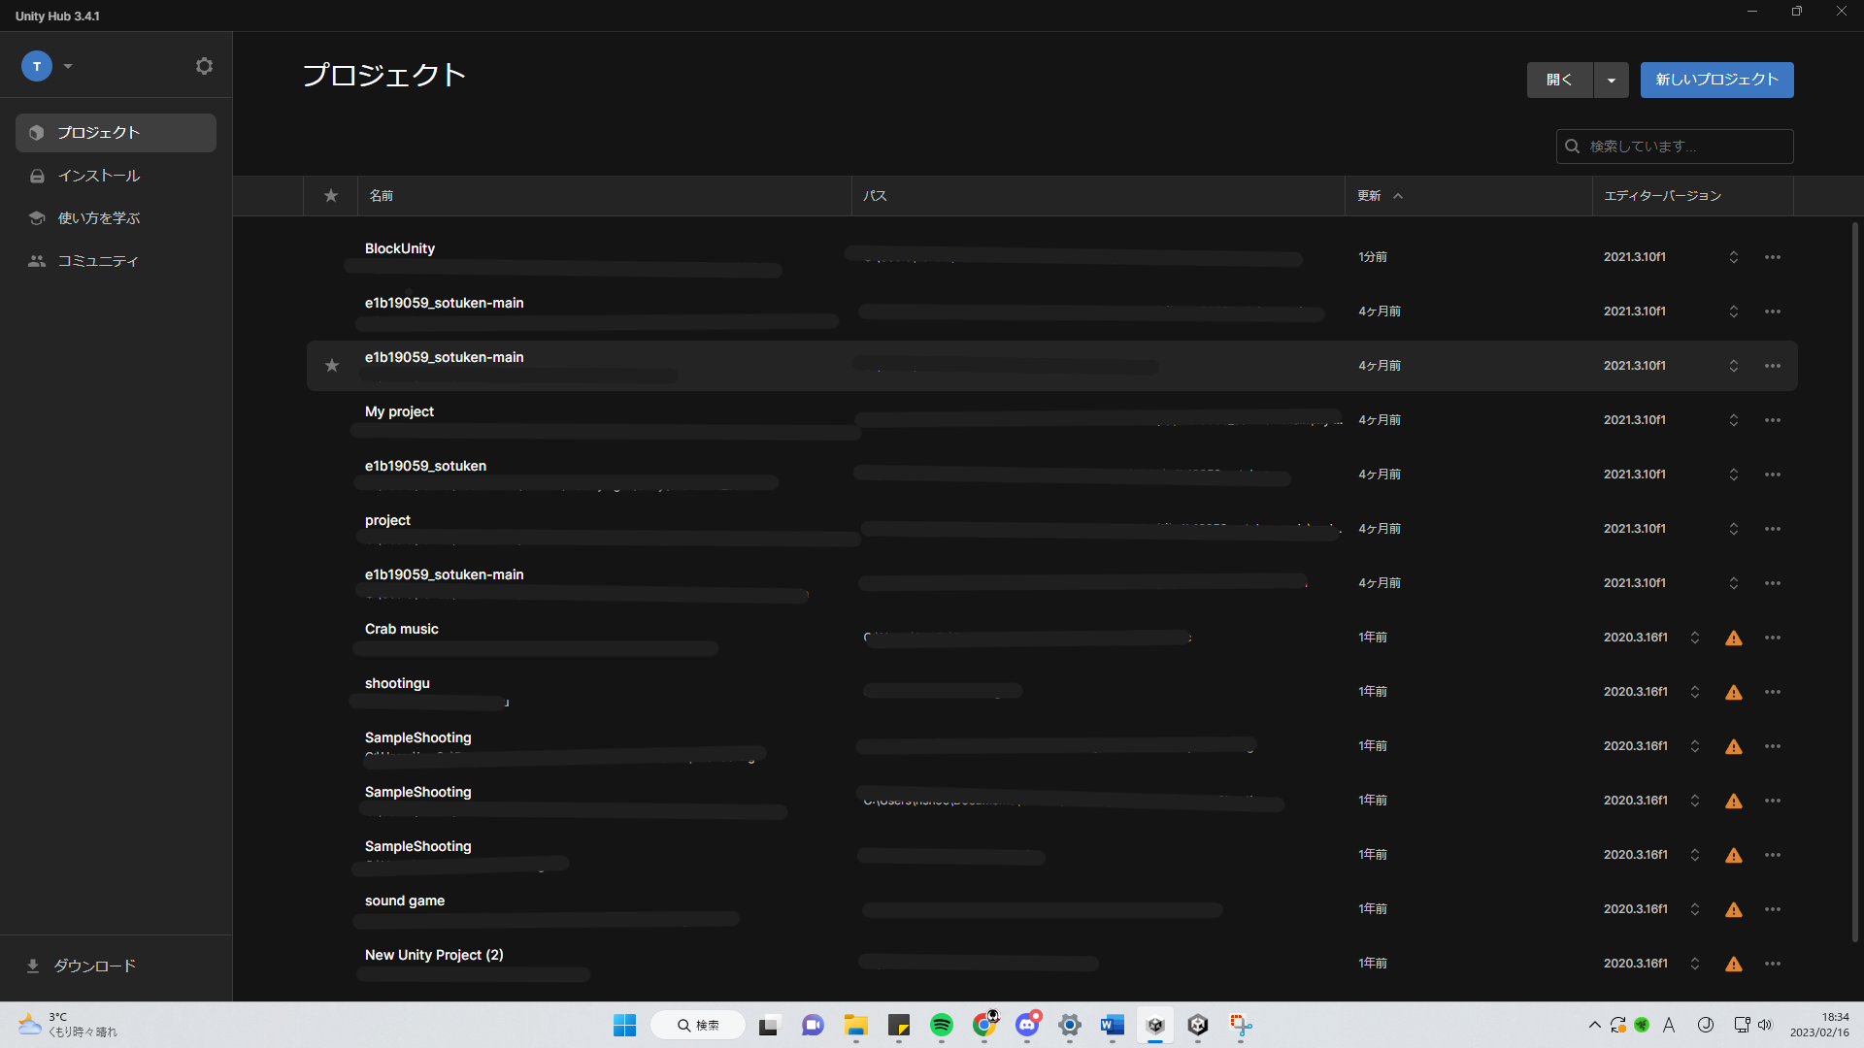The width and height of the screenshot is (1864, 1048).
Task: Open more options for BlockUnity project
Action: point(1772,257)
